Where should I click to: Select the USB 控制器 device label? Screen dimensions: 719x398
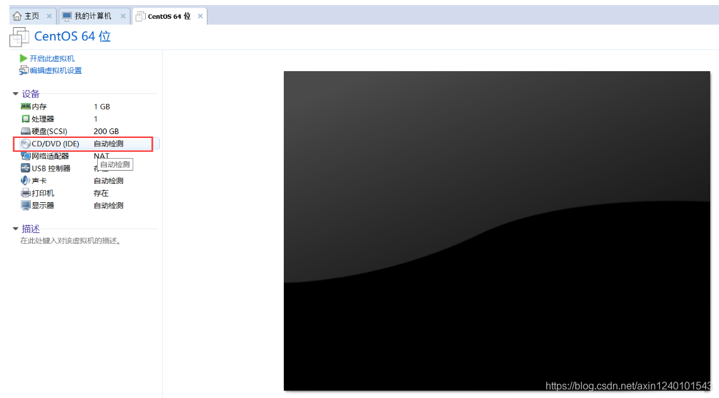(x=51, y=169)
